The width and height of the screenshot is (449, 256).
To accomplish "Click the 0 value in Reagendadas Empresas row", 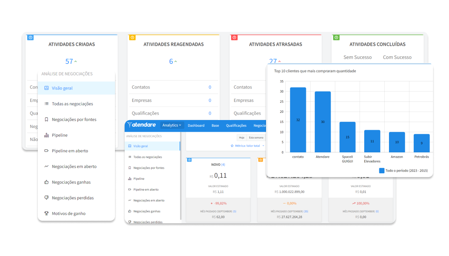I will coord(210,100).
